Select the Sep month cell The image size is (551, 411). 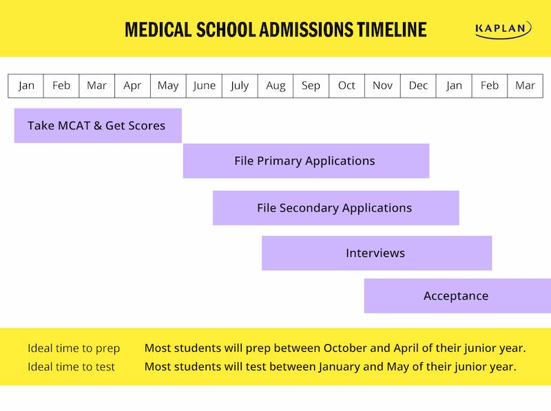tap(311, 86)
